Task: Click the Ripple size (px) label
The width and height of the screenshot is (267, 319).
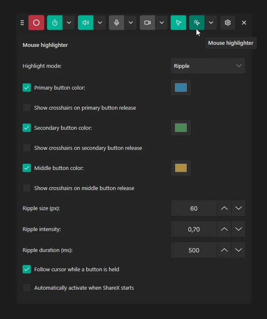Action: [x=41, y=208]
